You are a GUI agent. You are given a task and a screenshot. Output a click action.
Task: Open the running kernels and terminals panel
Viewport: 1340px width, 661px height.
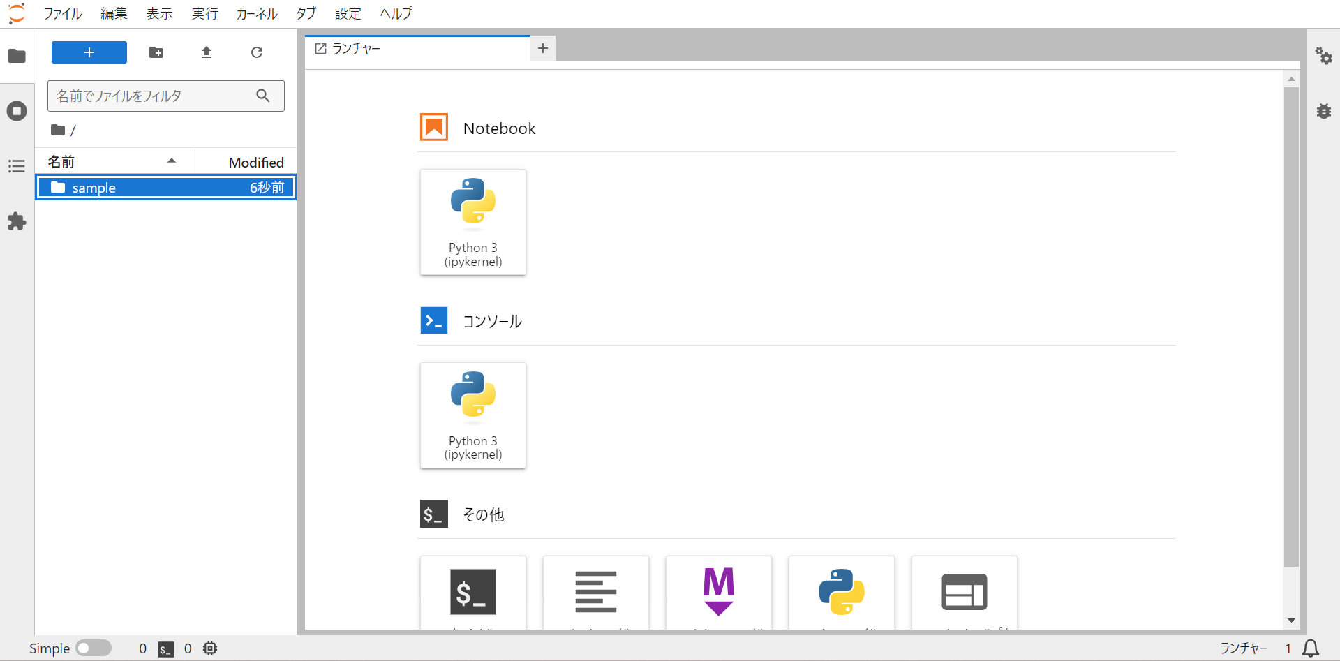(17, 110)
